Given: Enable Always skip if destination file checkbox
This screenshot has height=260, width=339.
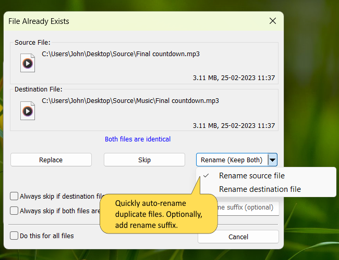Looking at the screenshot, I should pyautogui.click(x=15, y=197).
